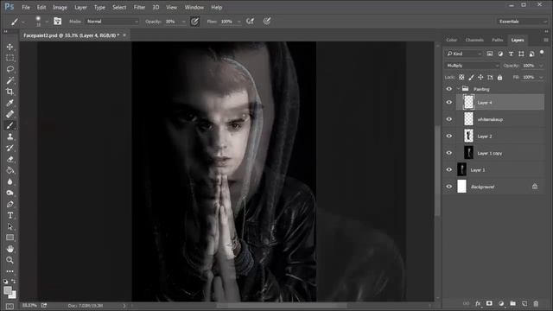Select the Paint Bucket tool
The image size is (553, 311).
click(10, 170)
